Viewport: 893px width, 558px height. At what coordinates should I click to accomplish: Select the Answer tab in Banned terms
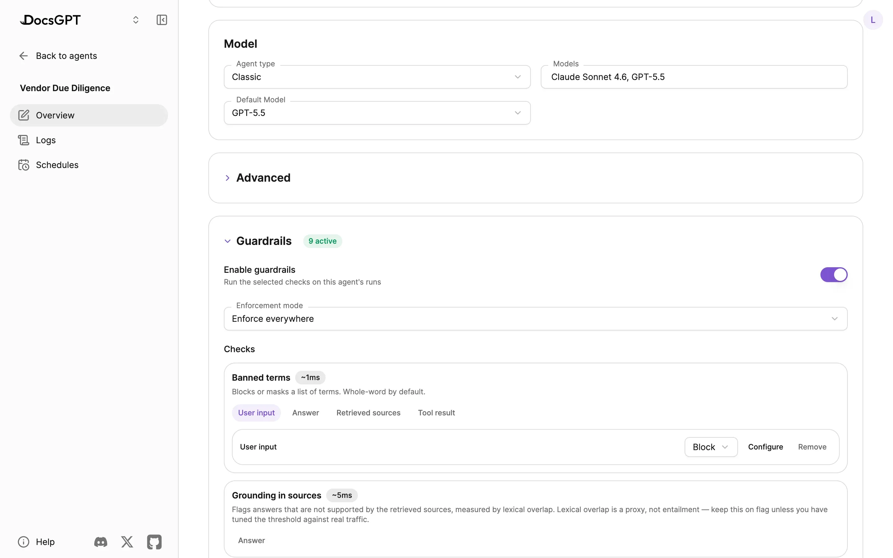pos(305,413)
